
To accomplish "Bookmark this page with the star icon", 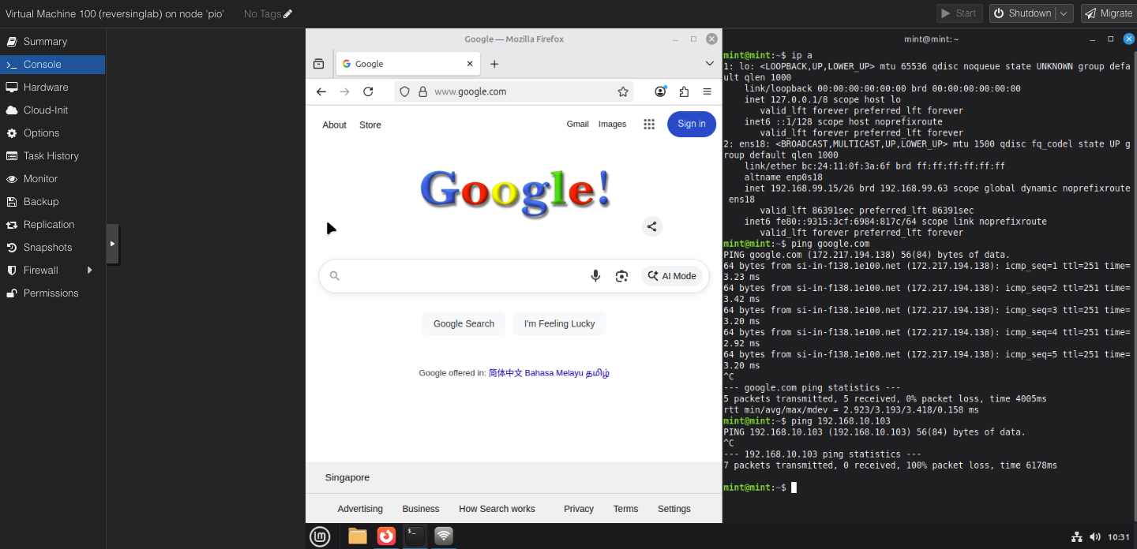I will pyautogui.click(x=623, y=91).
